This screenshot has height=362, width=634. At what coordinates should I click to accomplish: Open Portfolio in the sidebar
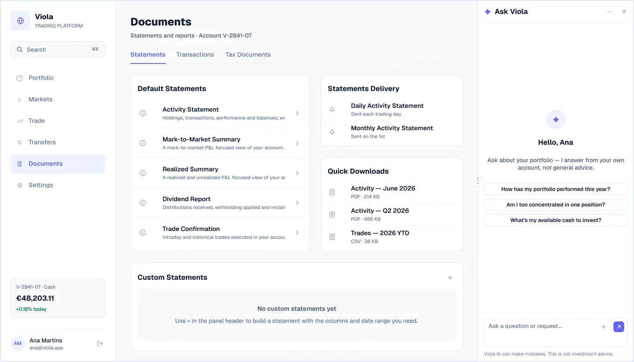(58, 78)
